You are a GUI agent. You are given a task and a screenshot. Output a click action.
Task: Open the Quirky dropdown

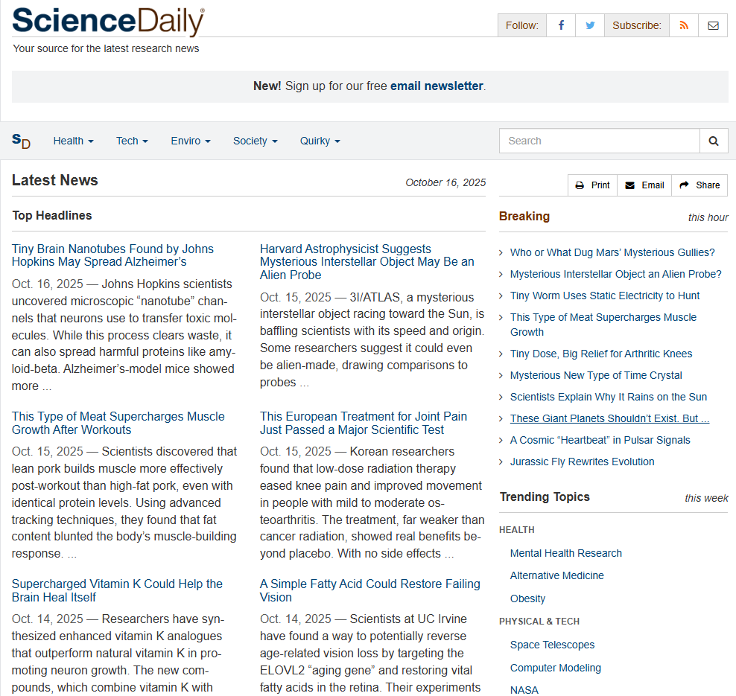pyautogui.click(x=320, y=141)
